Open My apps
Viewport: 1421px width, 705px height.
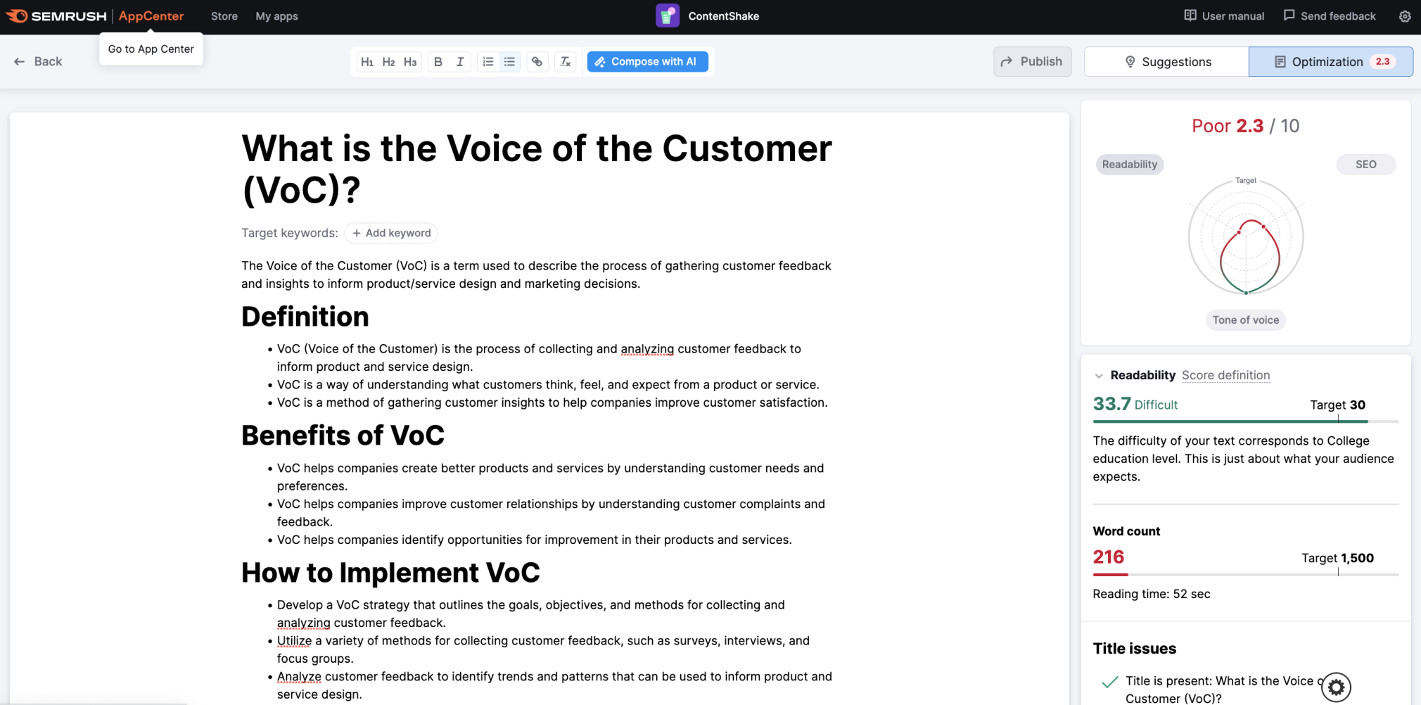(276, 16)
